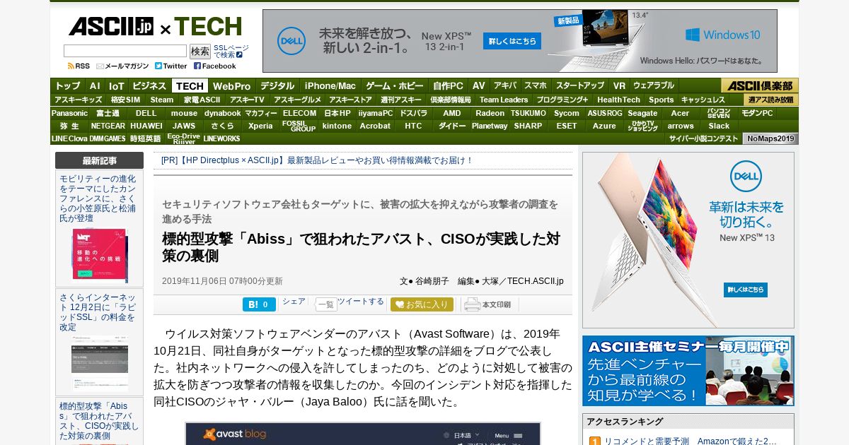Open the メールマガジン newsletter link
Viewport: 849px width, 445px height.
[122, 66]
